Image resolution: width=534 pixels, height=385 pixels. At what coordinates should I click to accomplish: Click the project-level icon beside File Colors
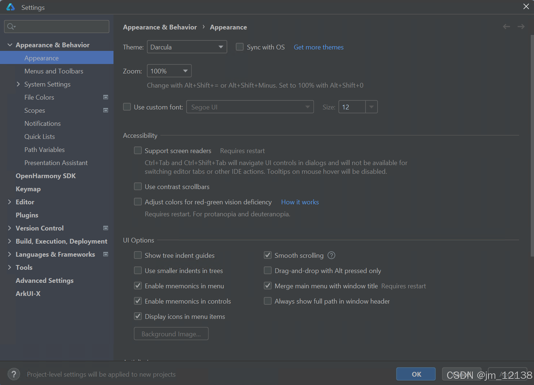[106, 97]
